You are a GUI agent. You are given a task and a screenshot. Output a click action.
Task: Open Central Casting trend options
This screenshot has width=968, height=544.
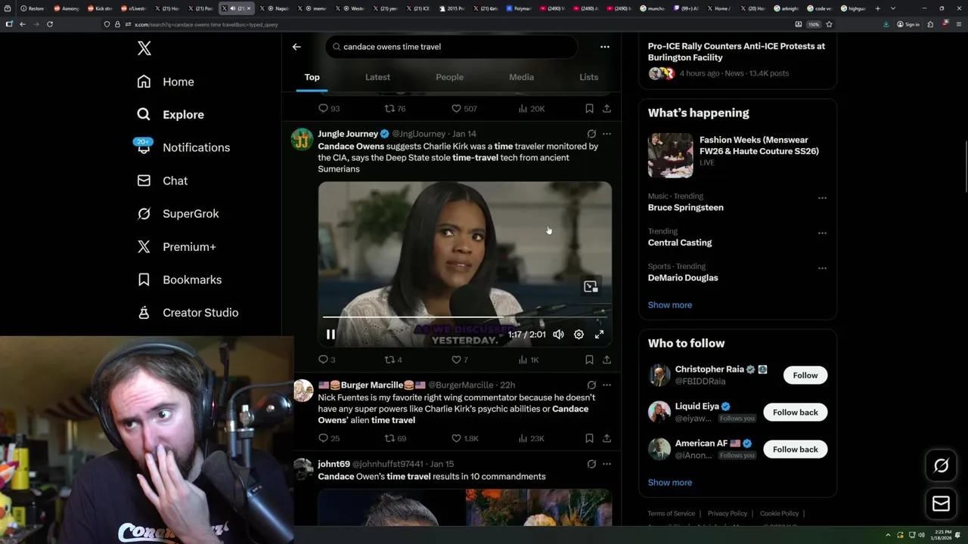pyautogui.click(x=822, y=233)
